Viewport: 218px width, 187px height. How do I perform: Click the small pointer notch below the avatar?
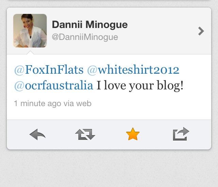[x=30, y=53]
